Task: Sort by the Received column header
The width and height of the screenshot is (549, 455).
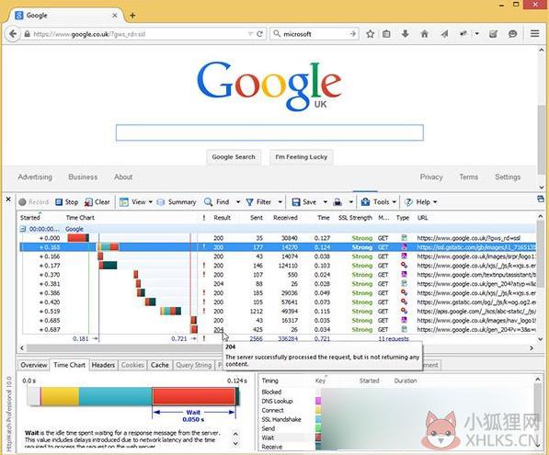Action: (x=285, y=218)
